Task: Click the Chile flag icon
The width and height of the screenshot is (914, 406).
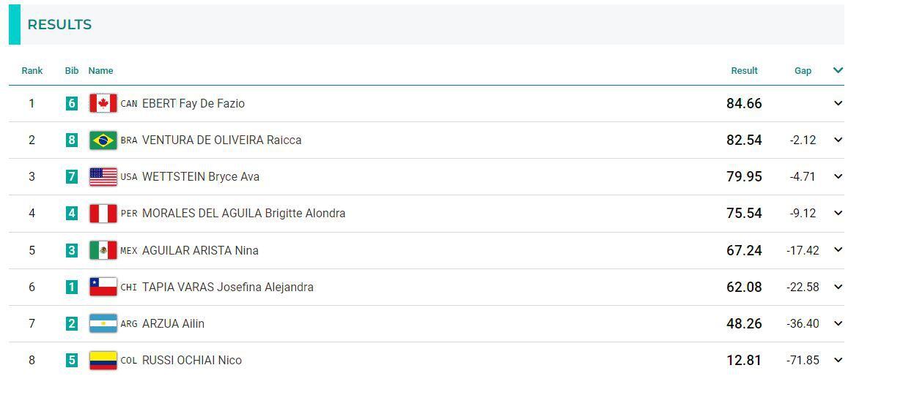Action: click(103, 287)
